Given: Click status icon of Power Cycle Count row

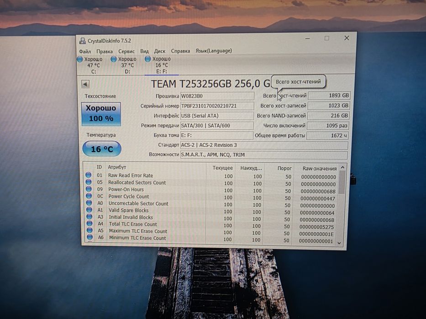Looking at the screenshot, I should coord(89,196).
